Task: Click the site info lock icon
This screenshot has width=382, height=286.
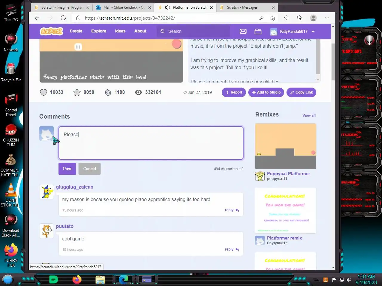Action: click(x=78, y=18)
